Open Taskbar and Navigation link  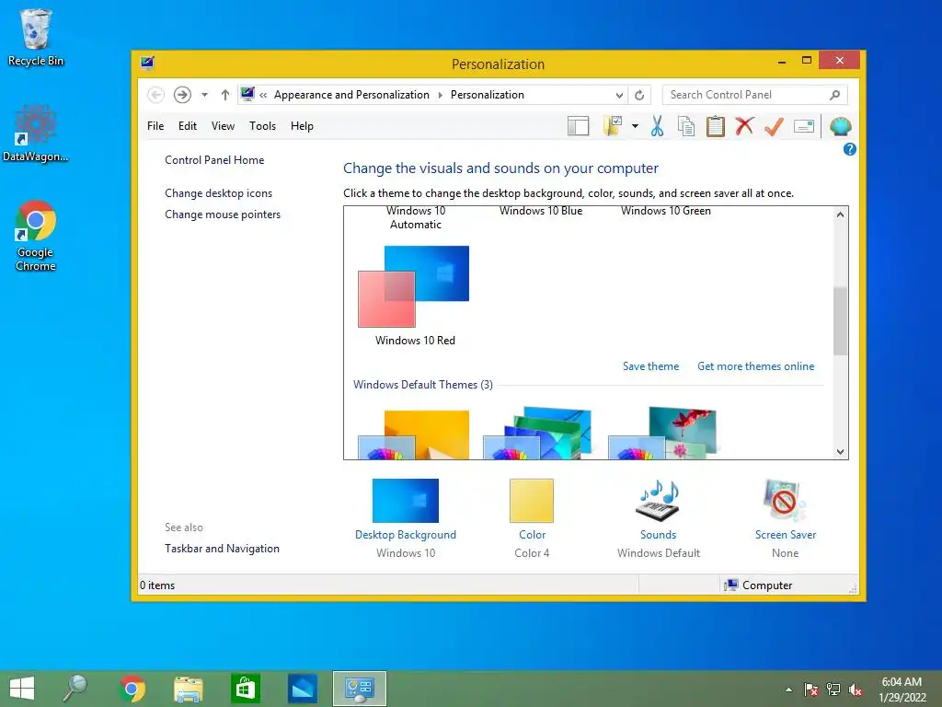coord(223,549)
